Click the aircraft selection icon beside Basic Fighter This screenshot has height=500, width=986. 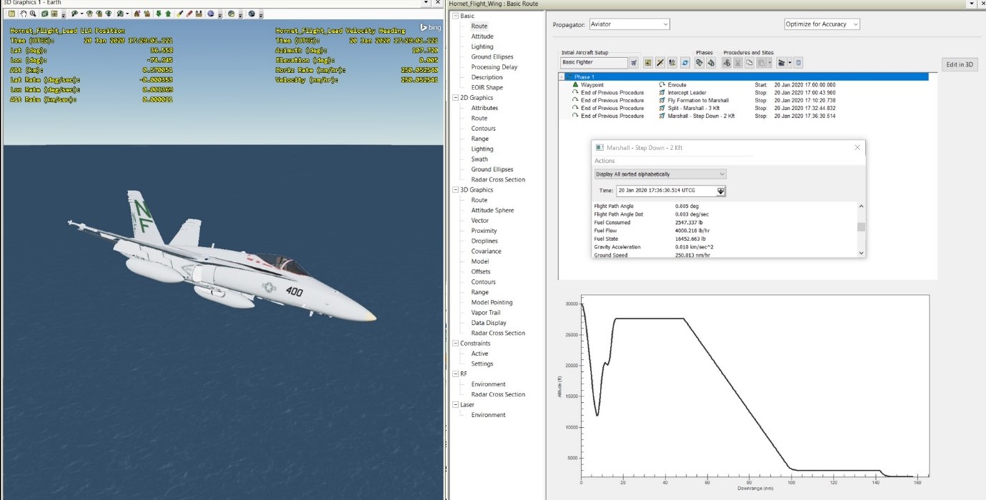pyautogui.click(x=634, y=62)
